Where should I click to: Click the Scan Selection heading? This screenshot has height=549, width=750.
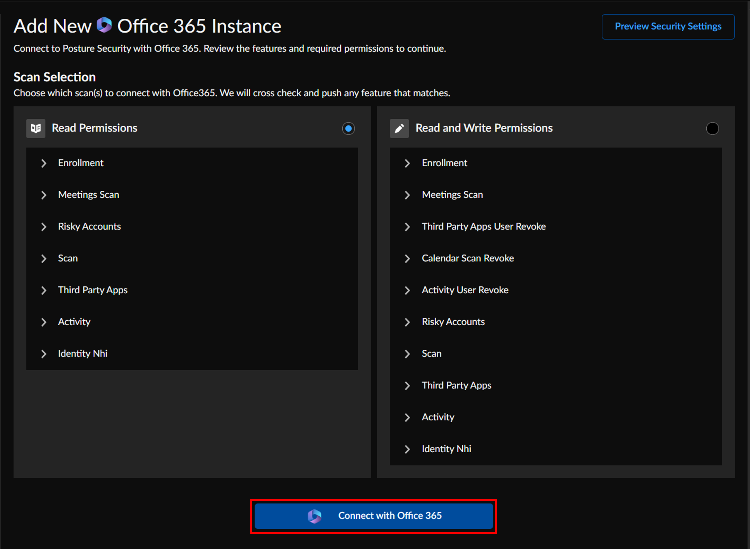pyautogui.click(x=54, y=77)
